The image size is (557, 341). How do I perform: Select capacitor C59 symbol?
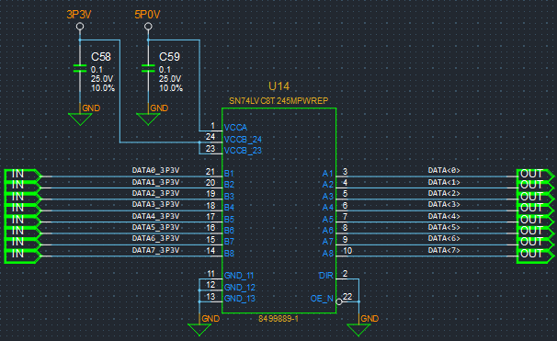148,68
